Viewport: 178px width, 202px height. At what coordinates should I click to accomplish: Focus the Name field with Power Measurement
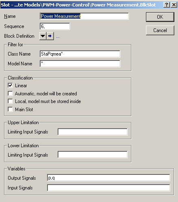tap(84, 16)
